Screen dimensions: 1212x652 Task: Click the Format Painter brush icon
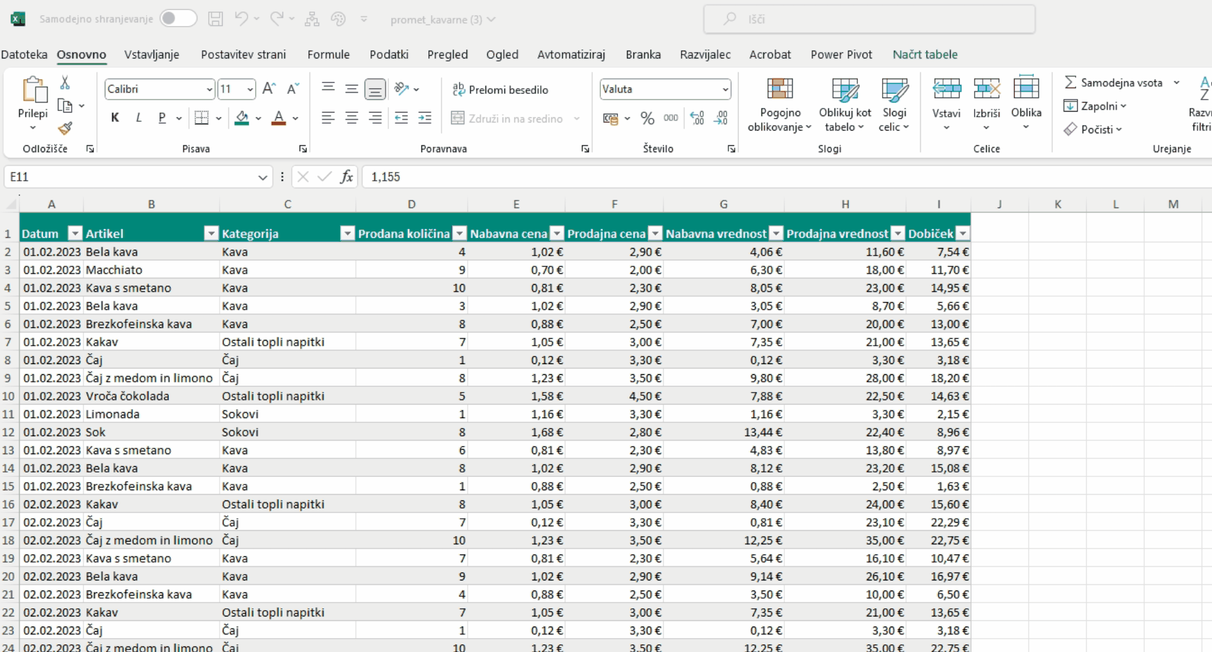[x=65, y=129]
